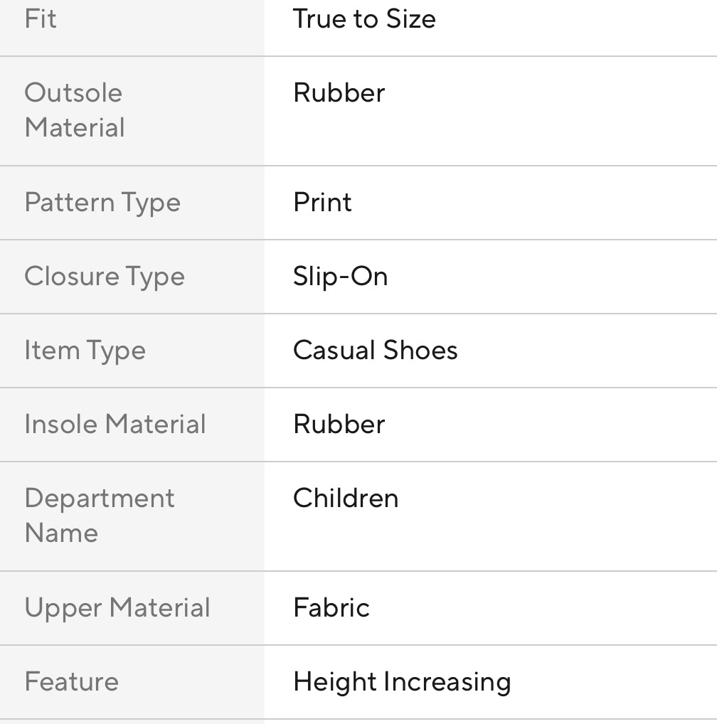Click the Upper Material label
This screenshot has height=724, width=717.
pyautogui.click(x=117, y=608)
